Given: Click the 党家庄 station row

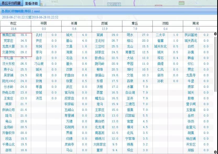Looking at the screenshot, I should tap(15, 41).
